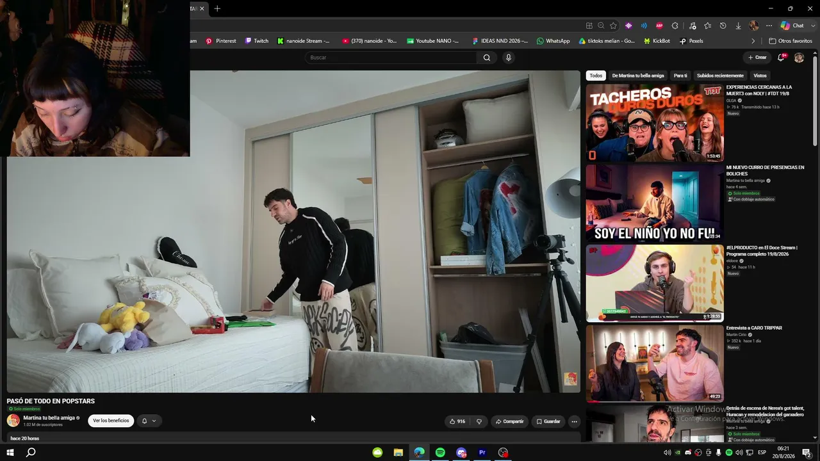Open the TACHEROS DUROS video thumbnail

click(x=655, y=122)
